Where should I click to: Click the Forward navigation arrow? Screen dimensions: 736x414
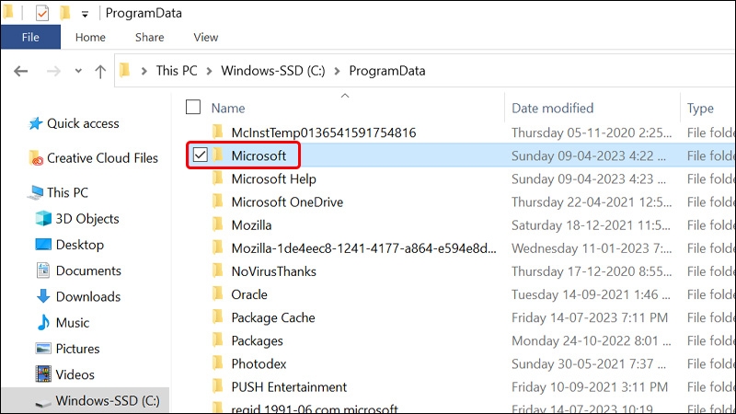pyautogui.click(x=53, y=72)
